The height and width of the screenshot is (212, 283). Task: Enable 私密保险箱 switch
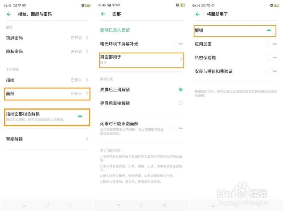272,58
